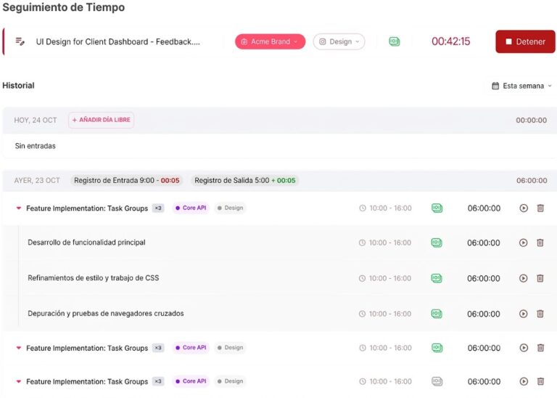Click the Registro de Salida 5:00 chip
This screenshot has width=557, height=398.
tap(244, 180)
